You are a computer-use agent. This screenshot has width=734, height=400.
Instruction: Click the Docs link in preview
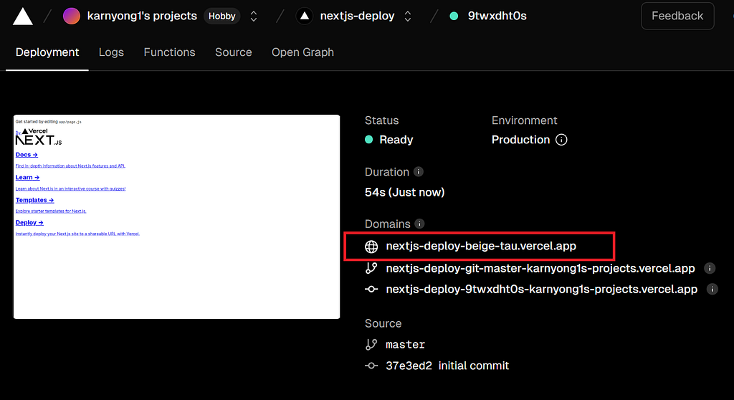pos(27,155)
